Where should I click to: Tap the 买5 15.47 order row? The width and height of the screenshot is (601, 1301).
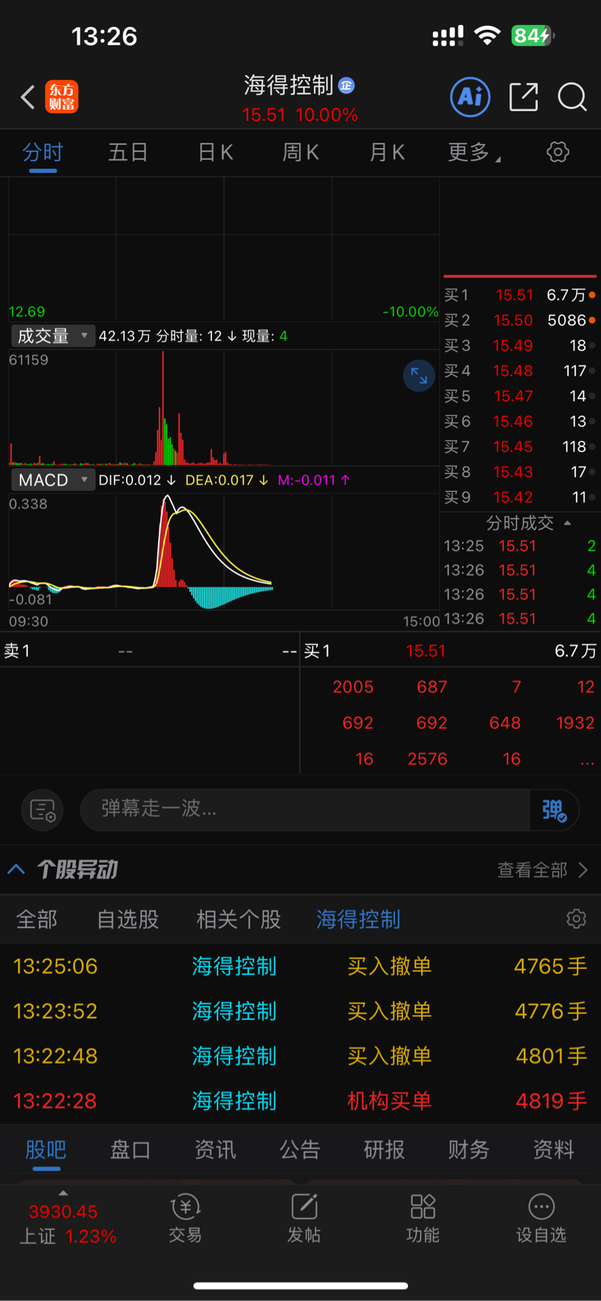[x=520, y=396]
